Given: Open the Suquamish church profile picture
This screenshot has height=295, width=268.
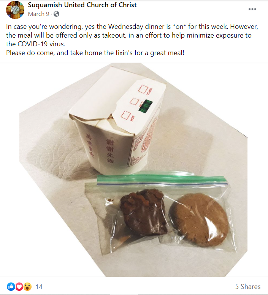Looking at the screenshot, I should (x=15, y=9).
